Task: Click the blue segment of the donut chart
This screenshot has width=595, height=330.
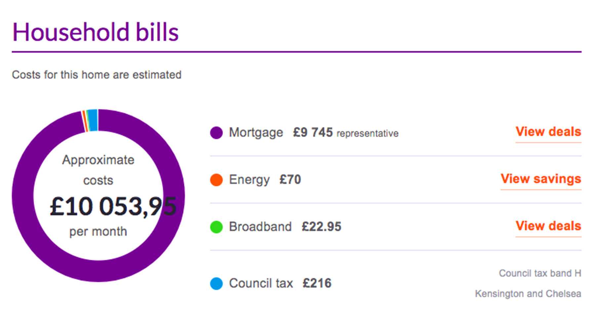Action: coord(93,120)
